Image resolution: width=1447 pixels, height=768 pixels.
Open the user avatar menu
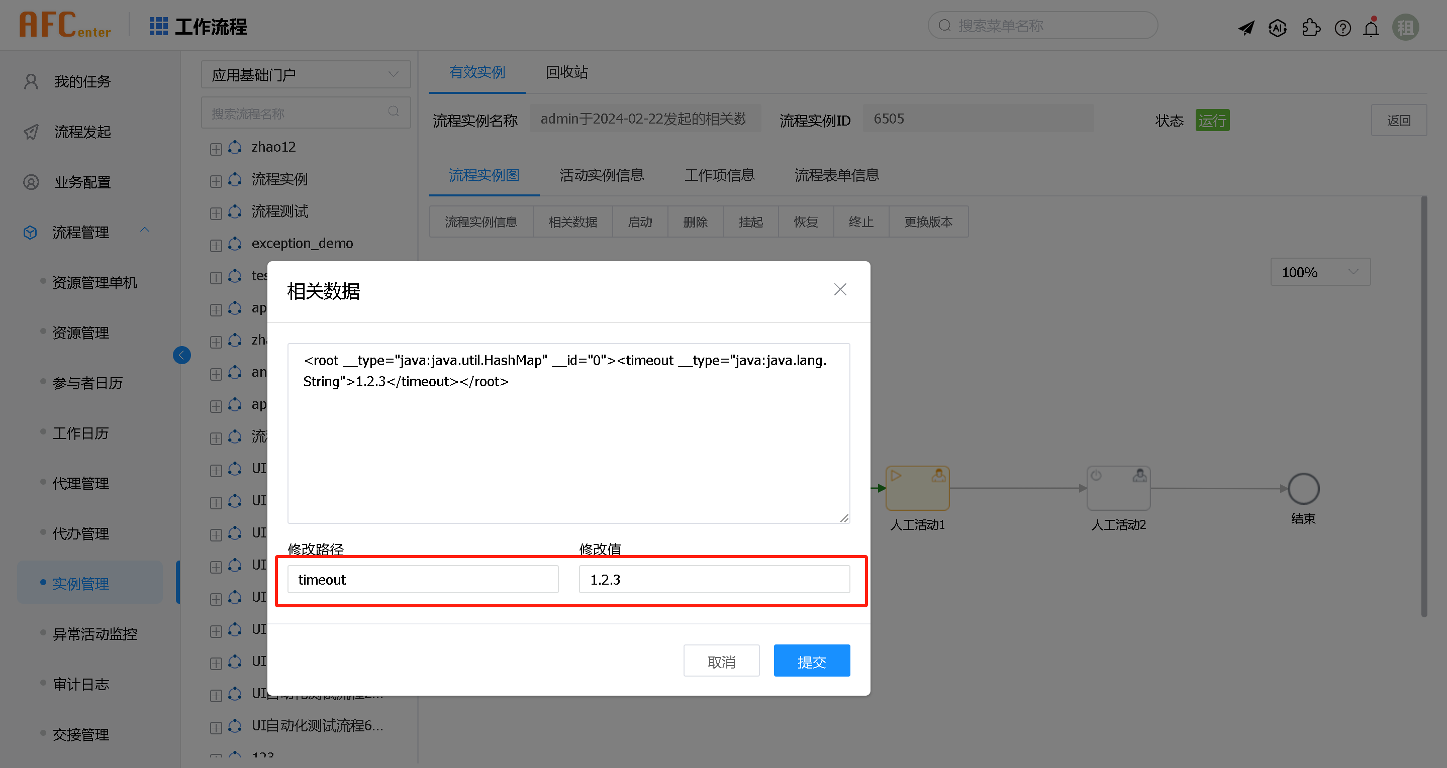1405,27
